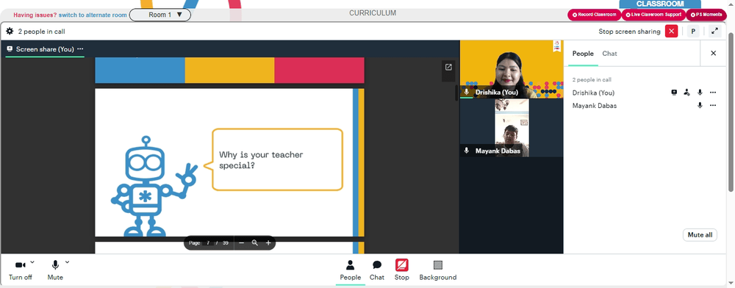Click mic icon on Mayank Dabas video tile
735x288 pixels.
point(467,151)
